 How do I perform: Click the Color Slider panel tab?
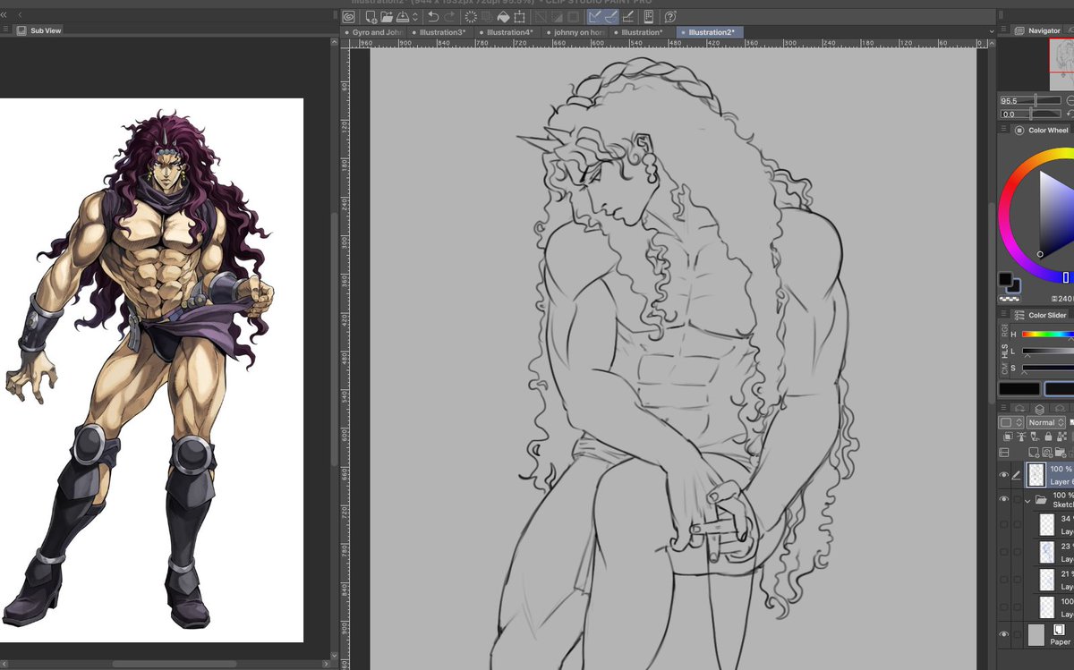tap(1041, 315)
